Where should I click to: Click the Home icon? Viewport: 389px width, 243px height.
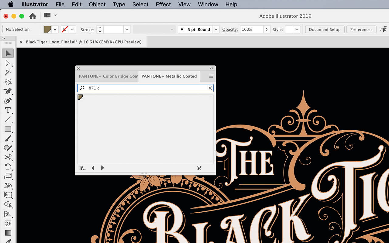pyautogui.click(x=33, y=16)
